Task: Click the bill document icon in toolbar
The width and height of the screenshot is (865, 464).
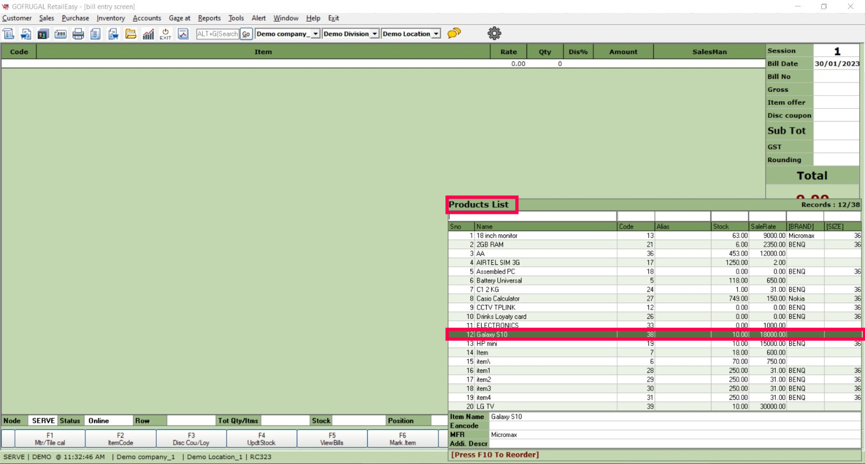Action: click(9, 34)
